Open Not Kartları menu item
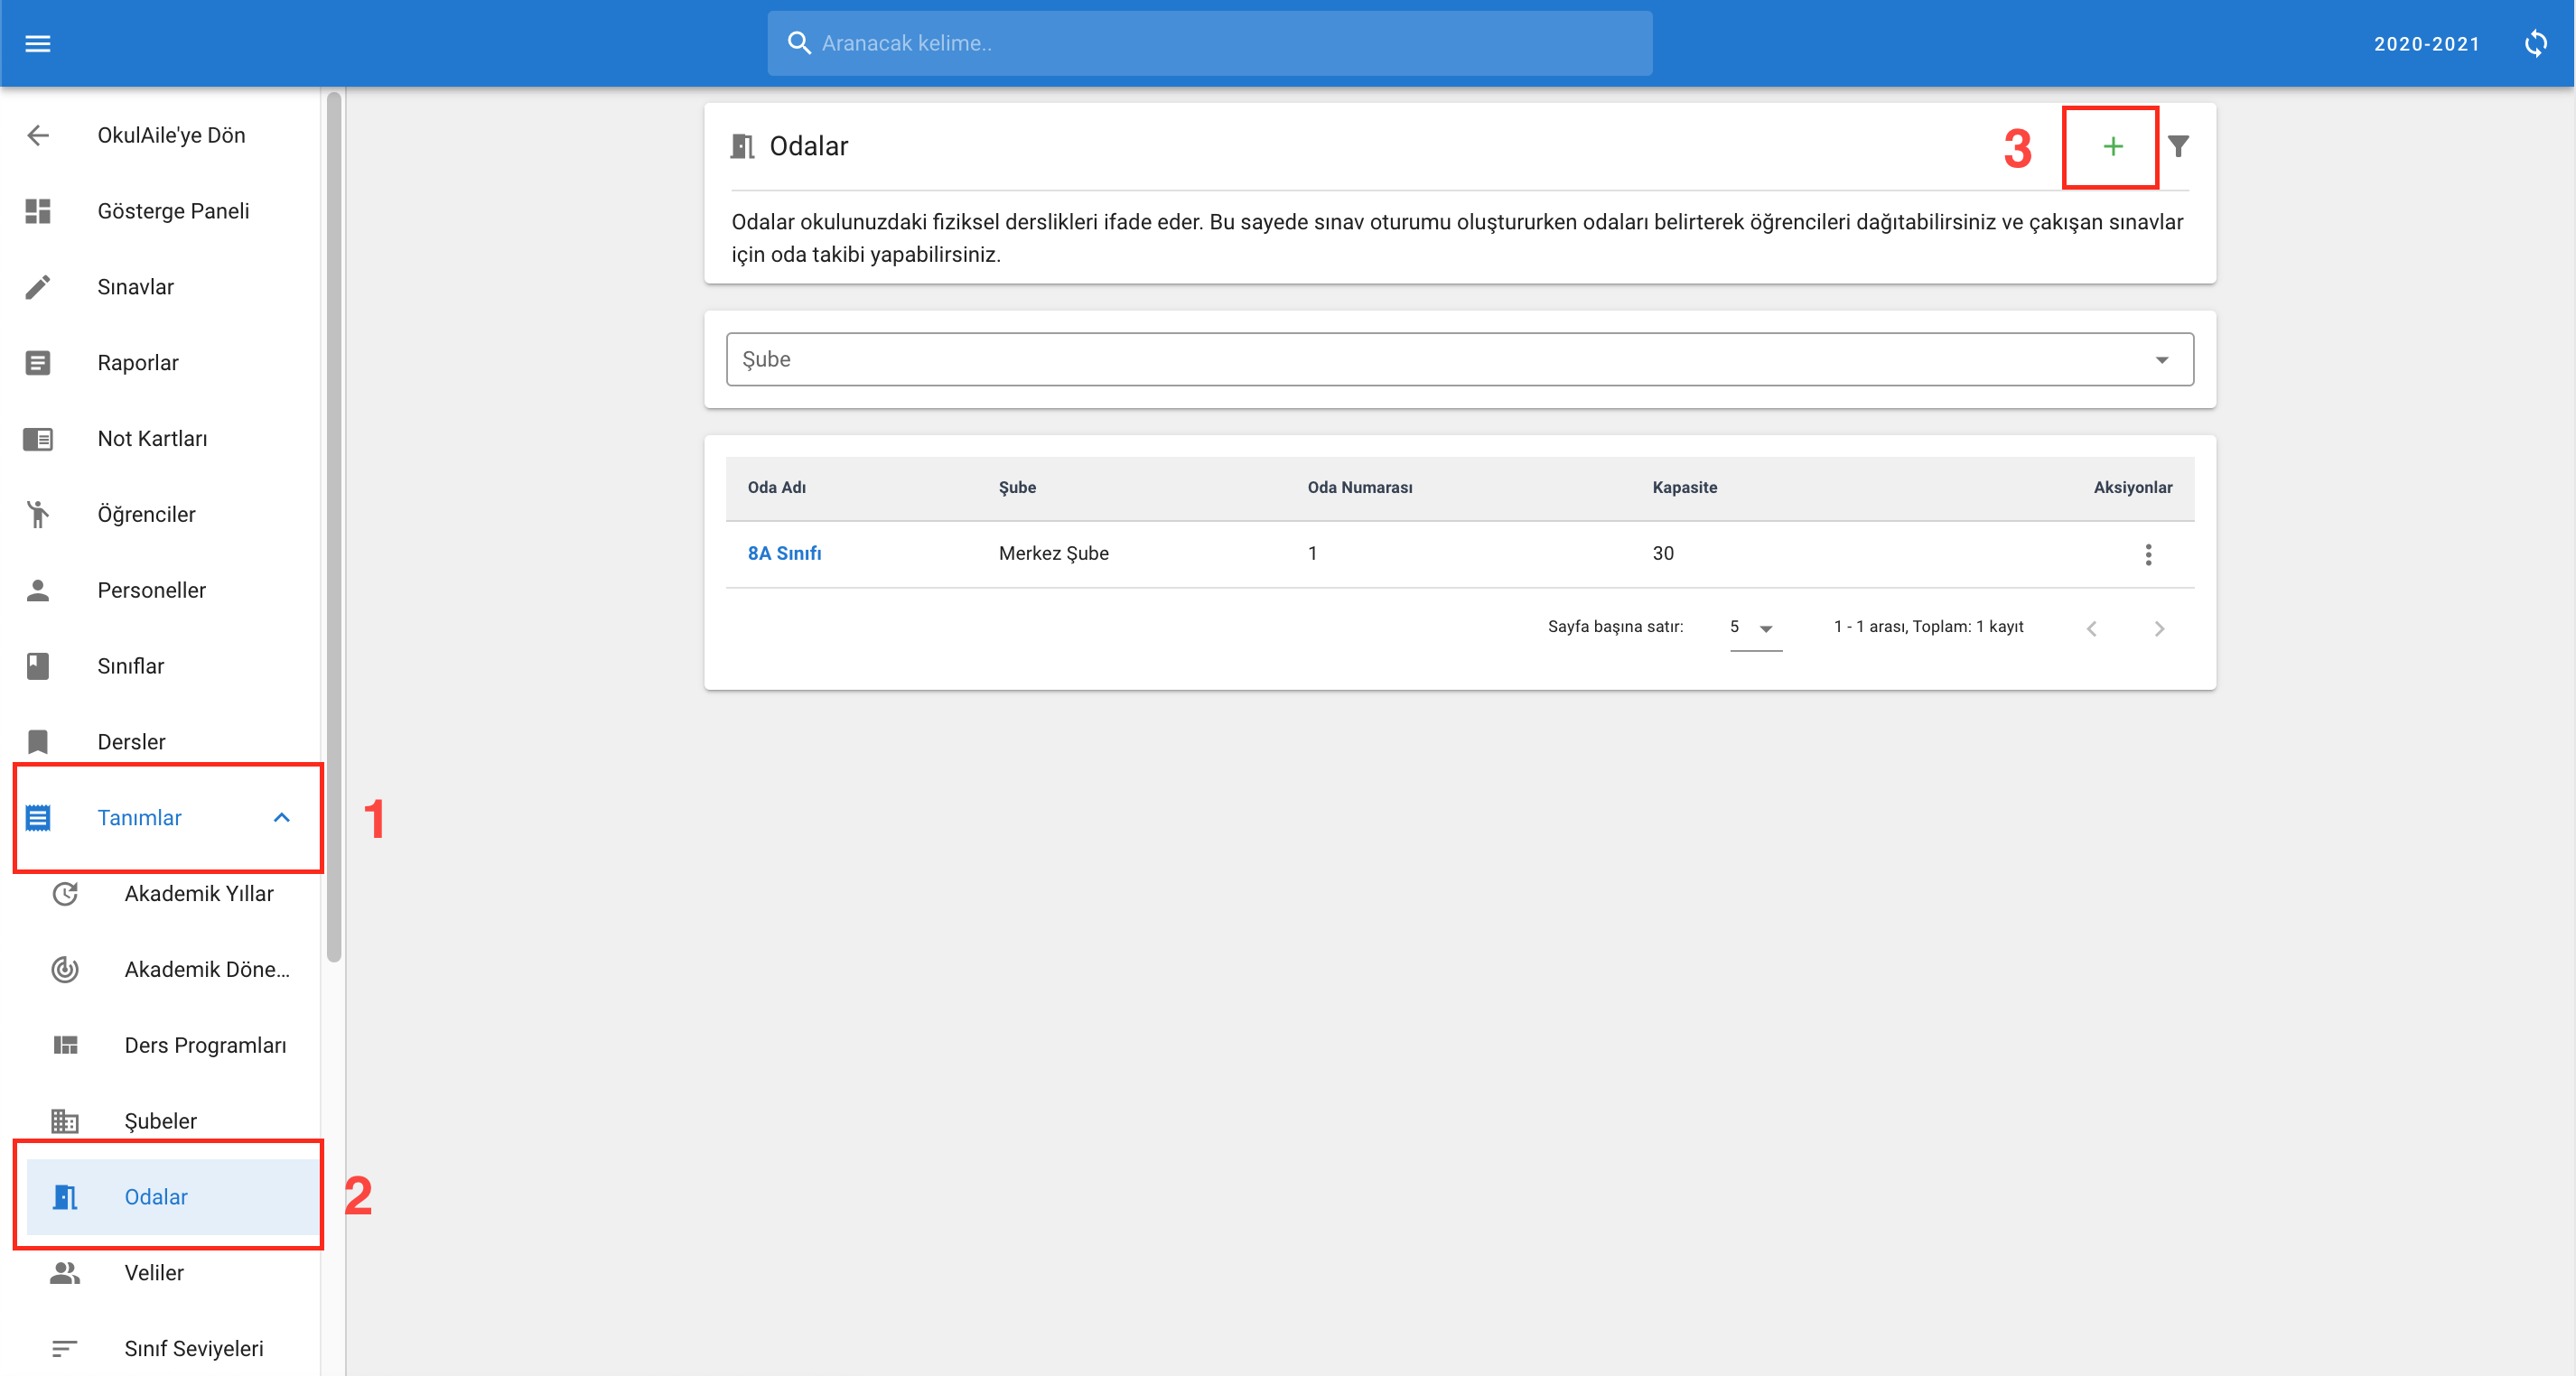Viewport: 2576px width, 1376px height. tap(152, 439)
